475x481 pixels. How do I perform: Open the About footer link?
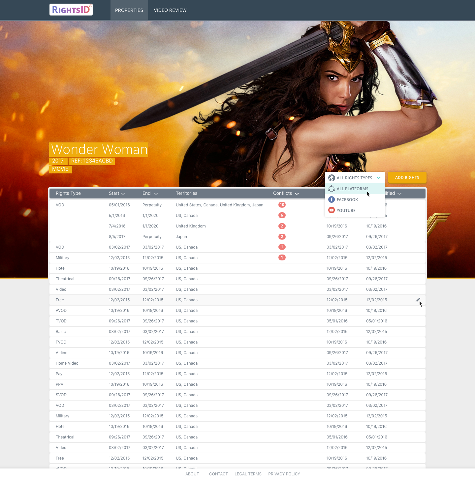coord(192,474)
